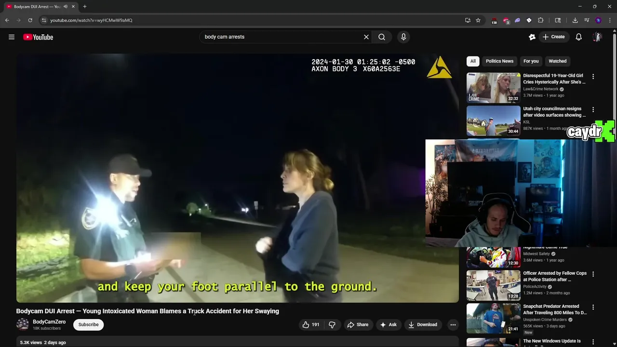Open the Officer Arrested by Fellow Cops video title
Screen dimensions: 617x347
point(555,276)
